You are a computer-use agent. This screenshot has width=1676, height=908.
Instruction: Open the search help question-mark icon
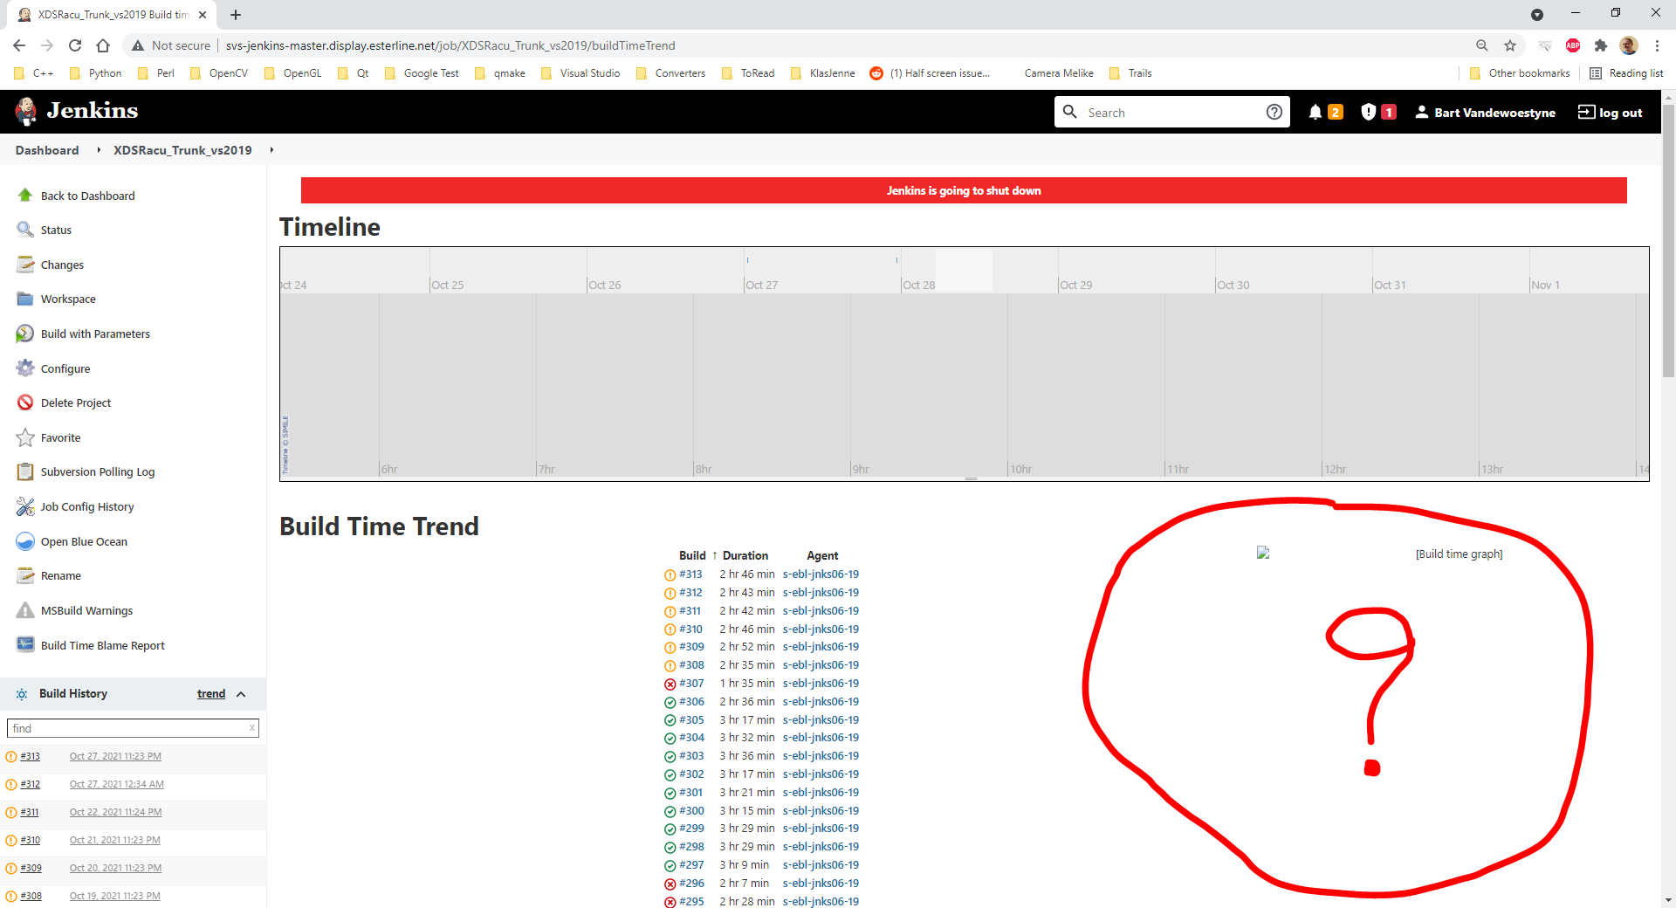pos(1274,112)
